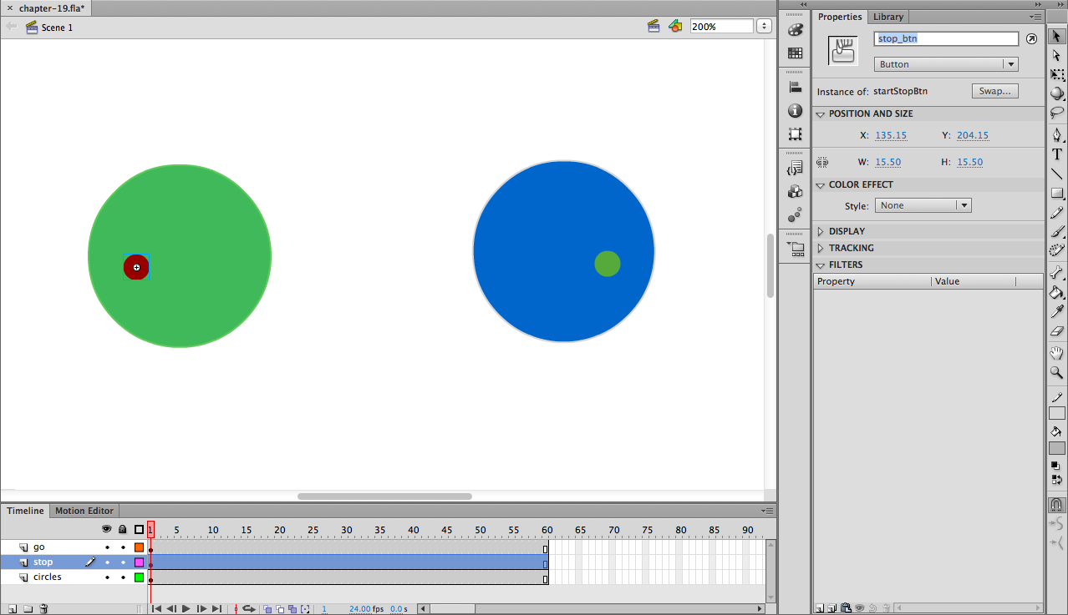Activate the Hand tool

1057,353
